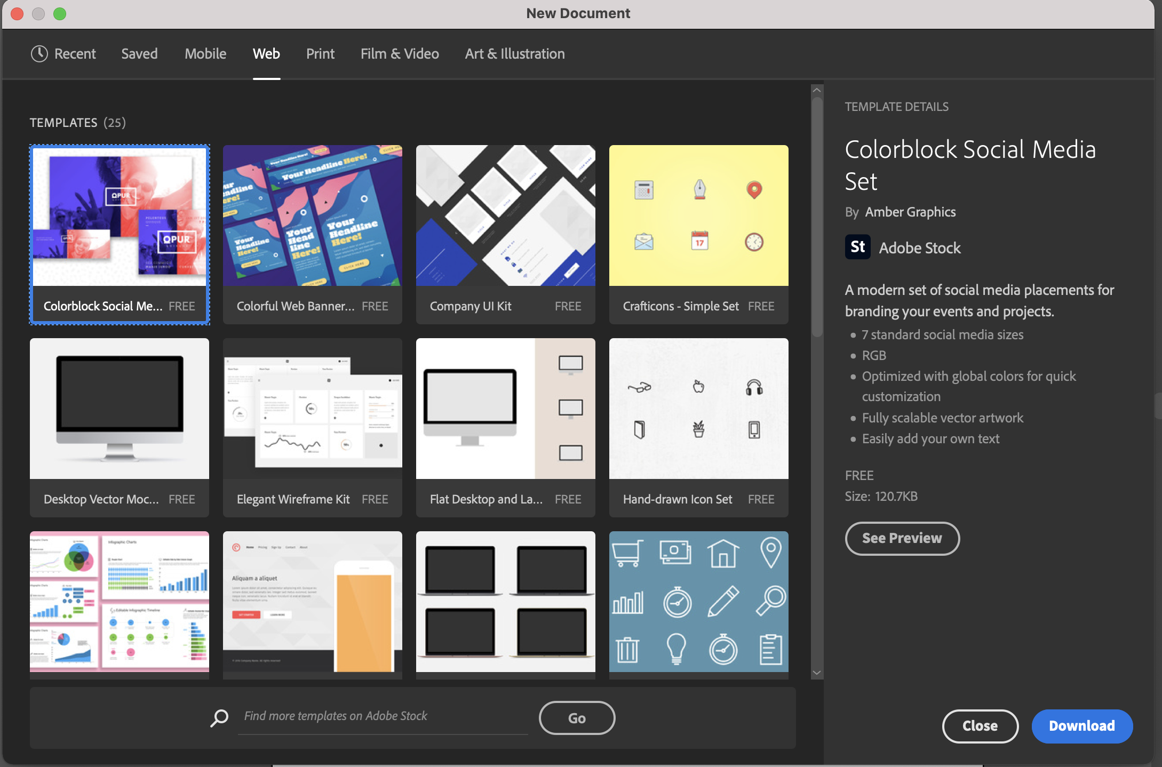The width and height of the screenshot is (1162, 767).
Task: Select the Art & Illustration tab
Action: [x=514, y=53]
